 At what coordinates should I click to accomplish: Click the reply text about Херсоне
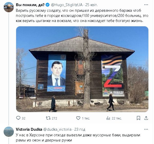tap(78, 138)
